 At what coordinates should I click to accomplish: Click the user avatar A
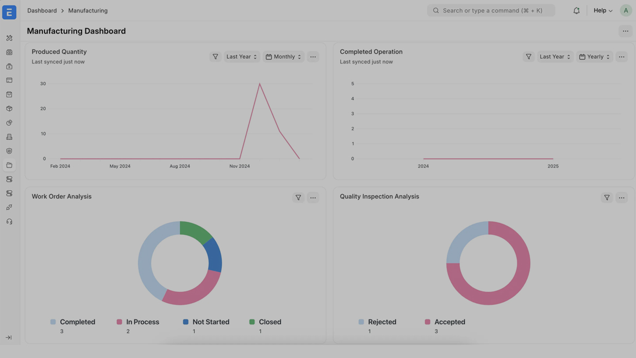pyautogui.click(x=626, y=10)
